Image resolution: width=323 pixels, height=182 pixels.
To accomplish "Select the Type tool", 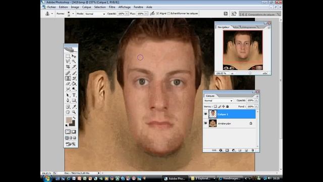I will (x=74, y=96).
